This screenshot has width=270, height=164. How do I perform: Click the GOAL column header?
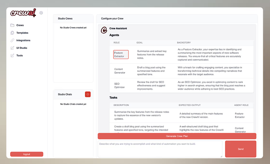pyautogui.click(x=140, y=43)
